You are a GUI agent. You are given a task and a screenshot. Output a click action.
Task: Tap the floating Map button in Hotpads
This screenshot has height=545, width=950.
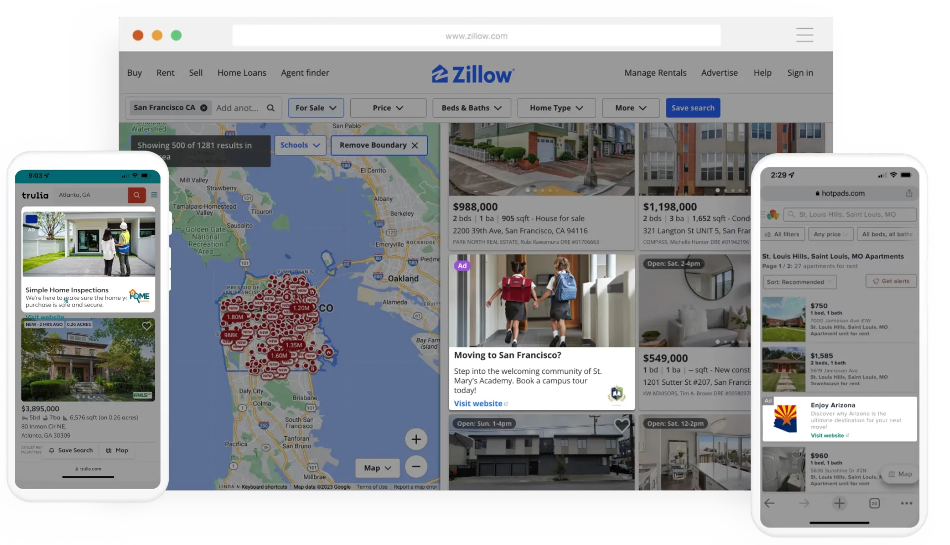(x=900, y=474)
